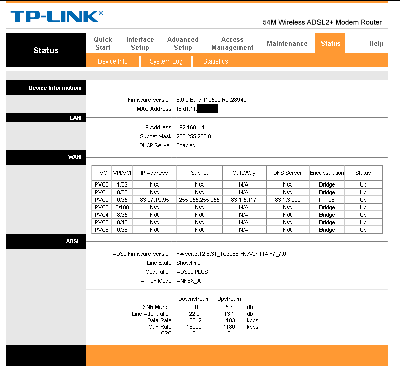400x370 pixels.
Task: Click the Modulation ADSL2 PLUS value
Action: pos(192,272)
